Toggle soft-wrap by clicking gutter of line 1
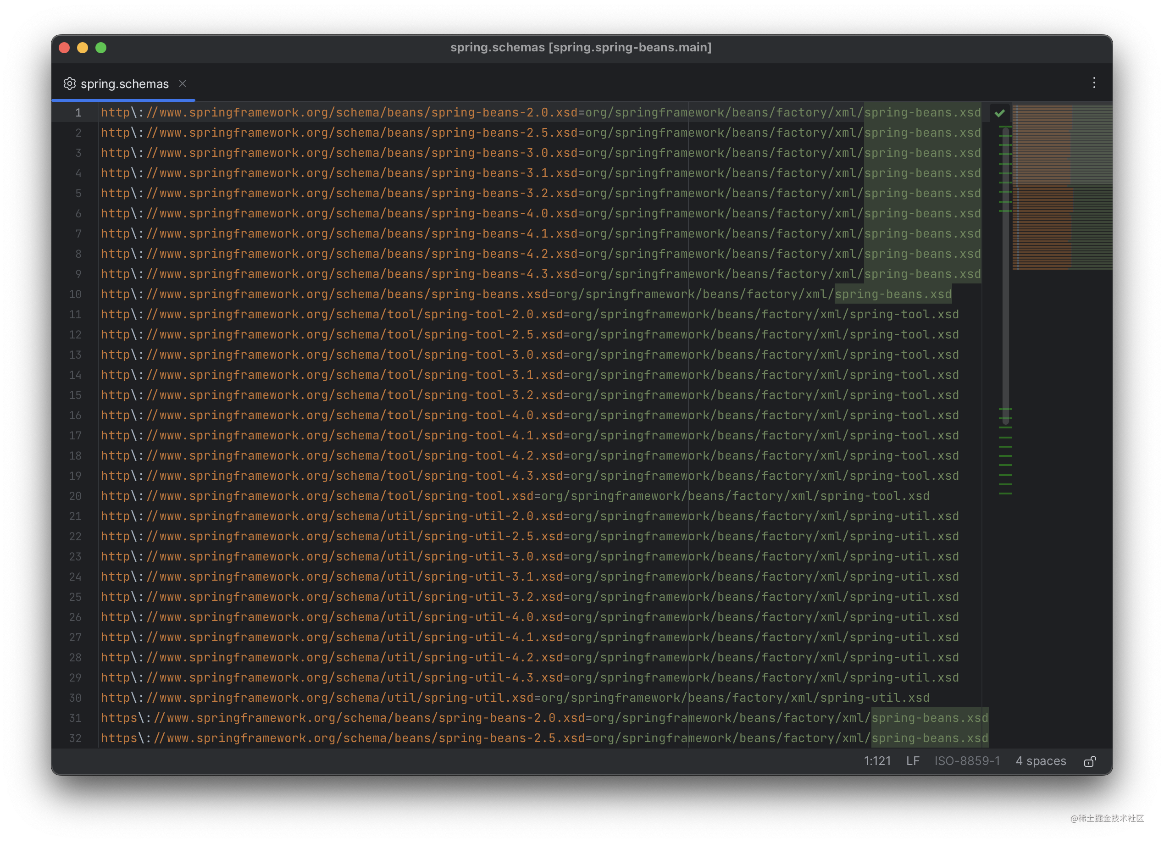This screenshot has height=843, width=1164. [78, 112]
